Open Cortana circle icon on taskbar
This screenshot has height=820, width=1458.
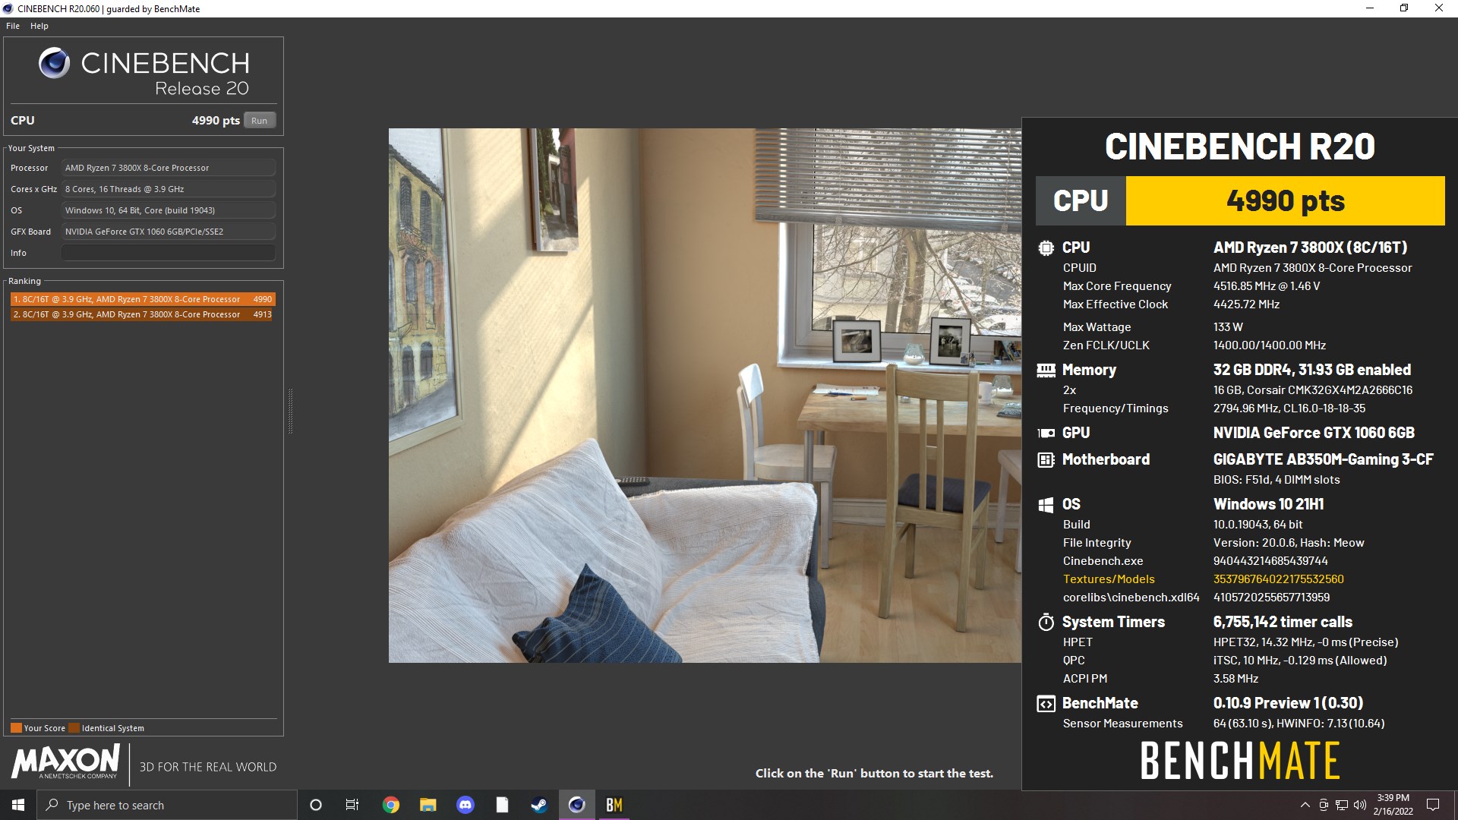pyautogui.click(x=316, y=805)
